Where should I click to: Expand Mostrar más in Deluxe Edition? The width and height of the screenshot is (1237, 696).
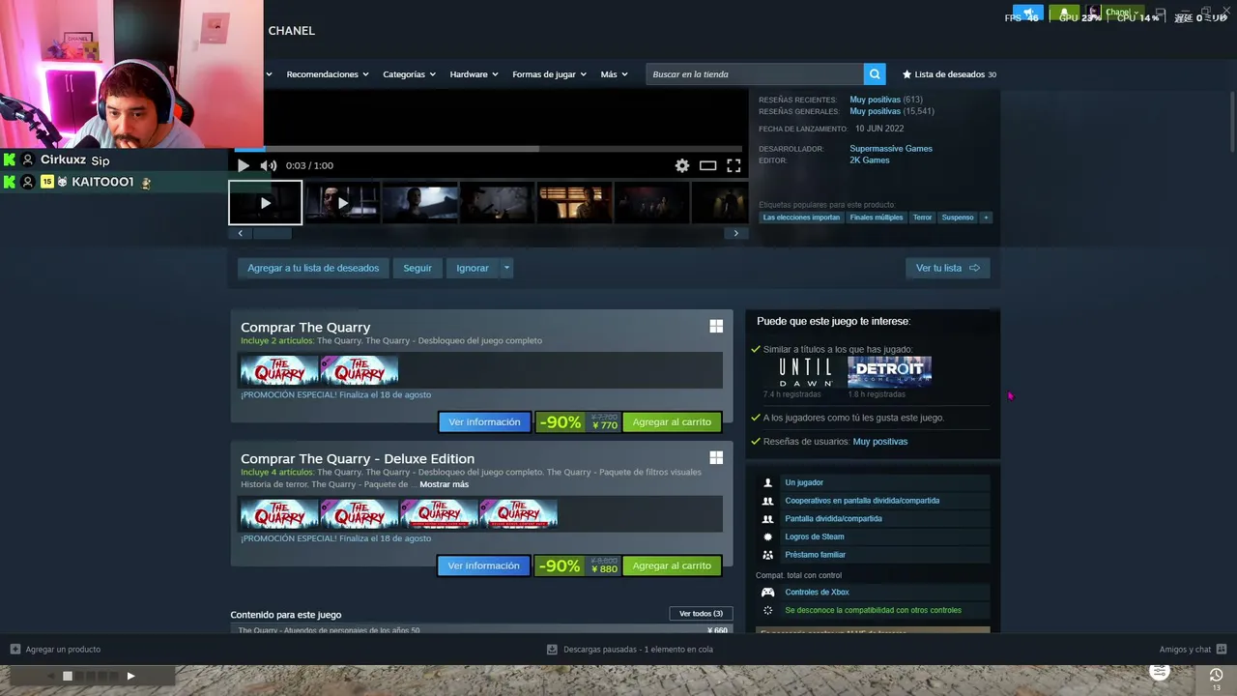(x=444, y=484)
